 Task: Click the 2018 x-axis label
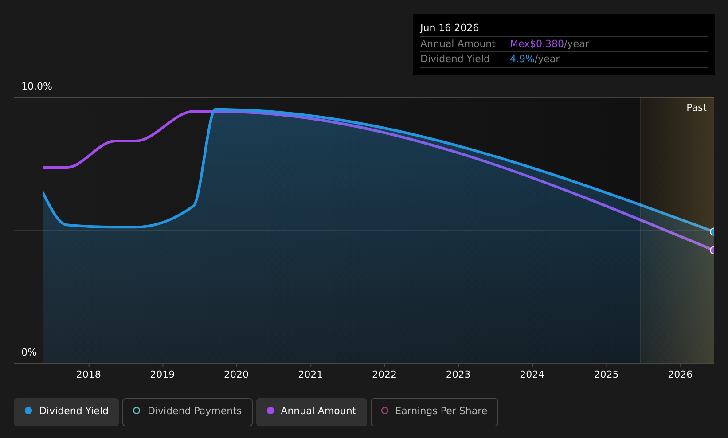pos(89,375)
